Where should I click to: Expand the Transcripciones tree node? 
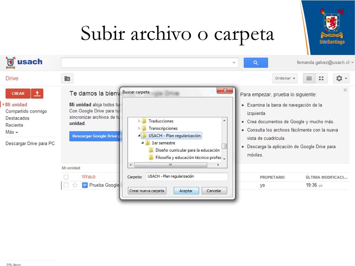tap(139, 128)
